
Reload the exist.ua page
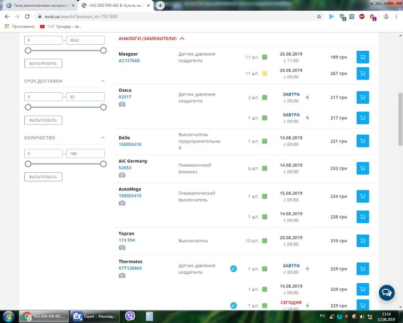27,17
